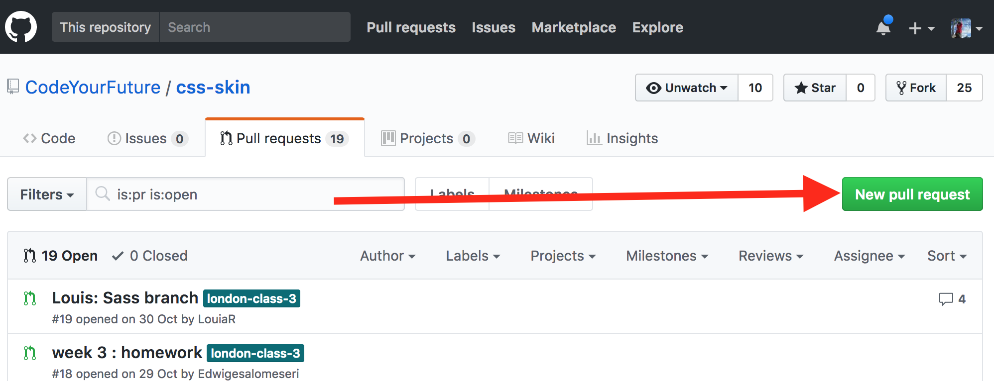Viewport: 994px width, 381px height.
Task: Click the comment bubble icon for Louis PR
Action: click(946, 299)
